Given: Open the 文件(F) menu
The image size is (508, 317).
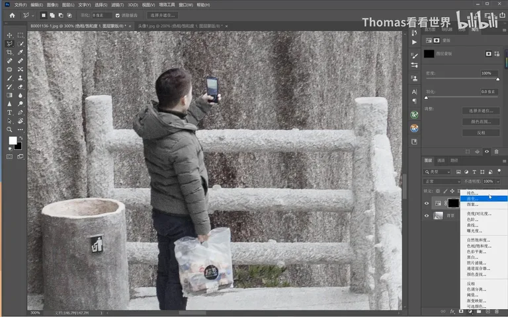Looking at the screenshot, I should point(21,5).
